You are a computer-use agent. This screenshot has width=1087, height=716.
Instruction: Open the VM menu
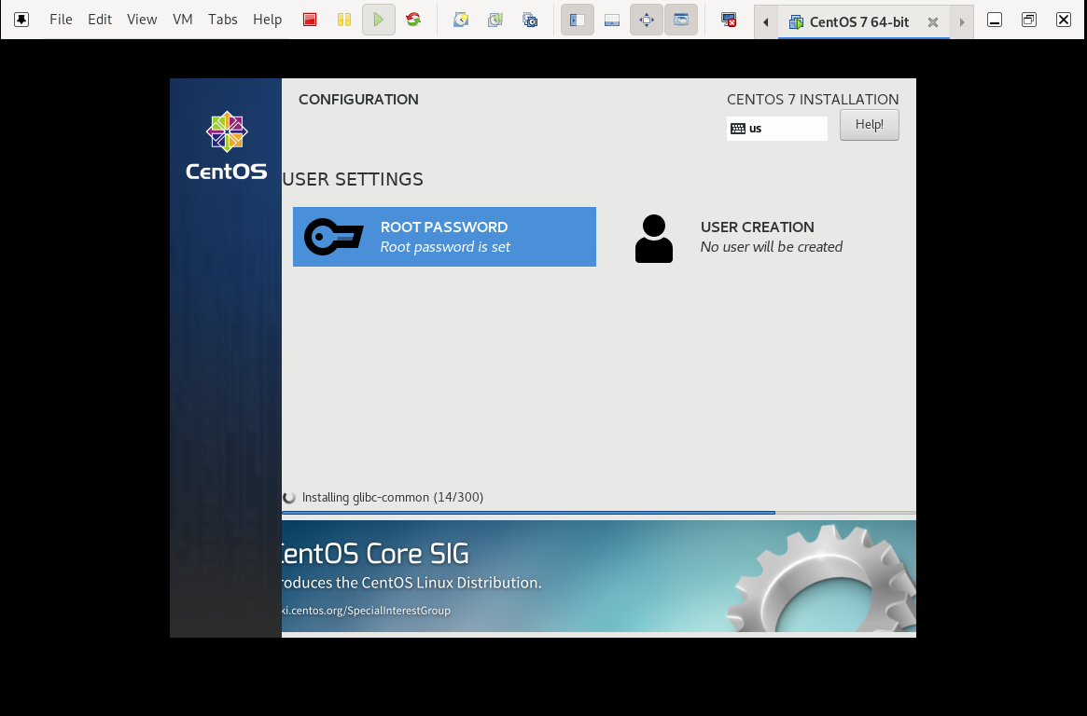click(x=182, y=20)
